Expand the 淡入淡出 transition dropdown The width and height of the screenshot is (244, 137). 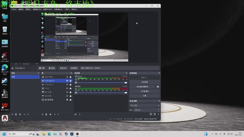click(144, 105)
